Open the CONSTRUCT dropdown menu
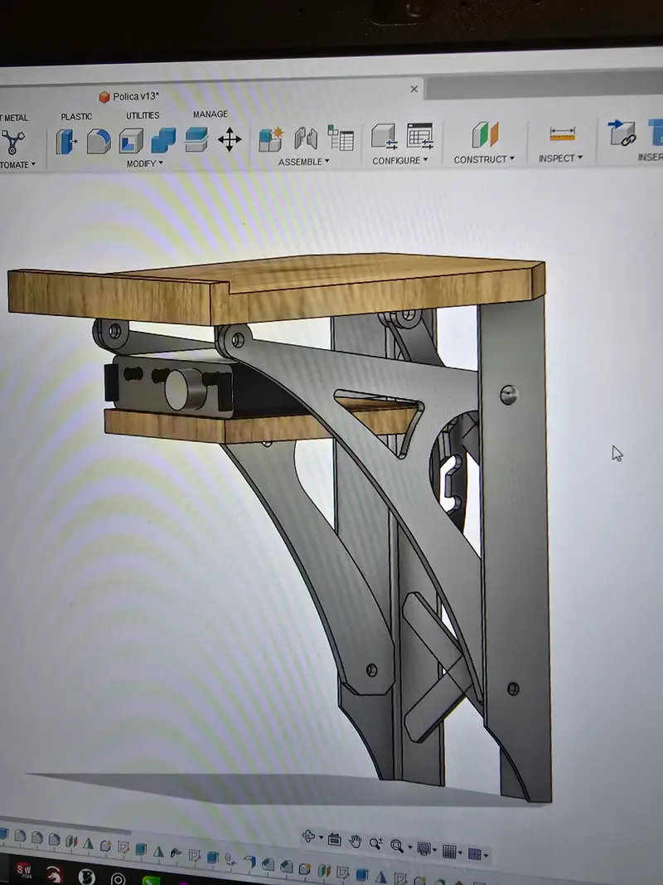Screen dimensions: 663x885 tap(484, 160)
